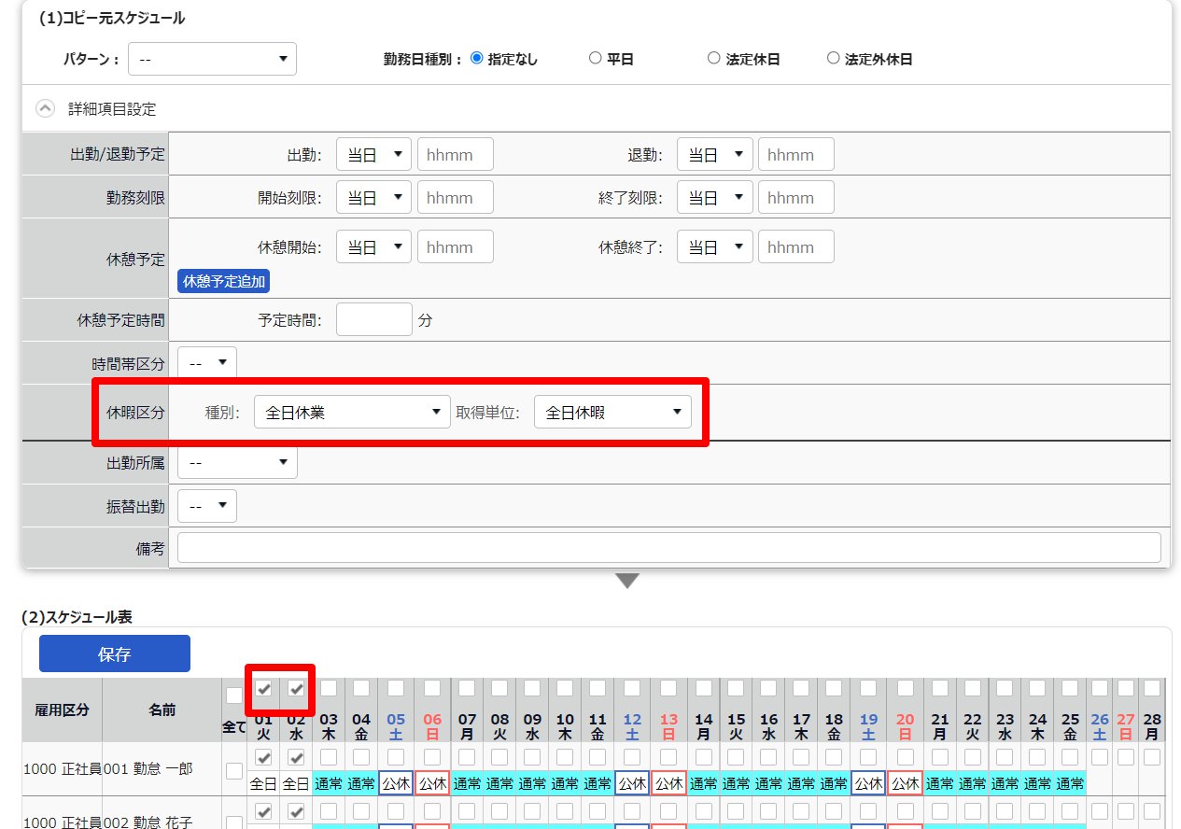Collapse the 詳細項目設定 section chevron

45,108
